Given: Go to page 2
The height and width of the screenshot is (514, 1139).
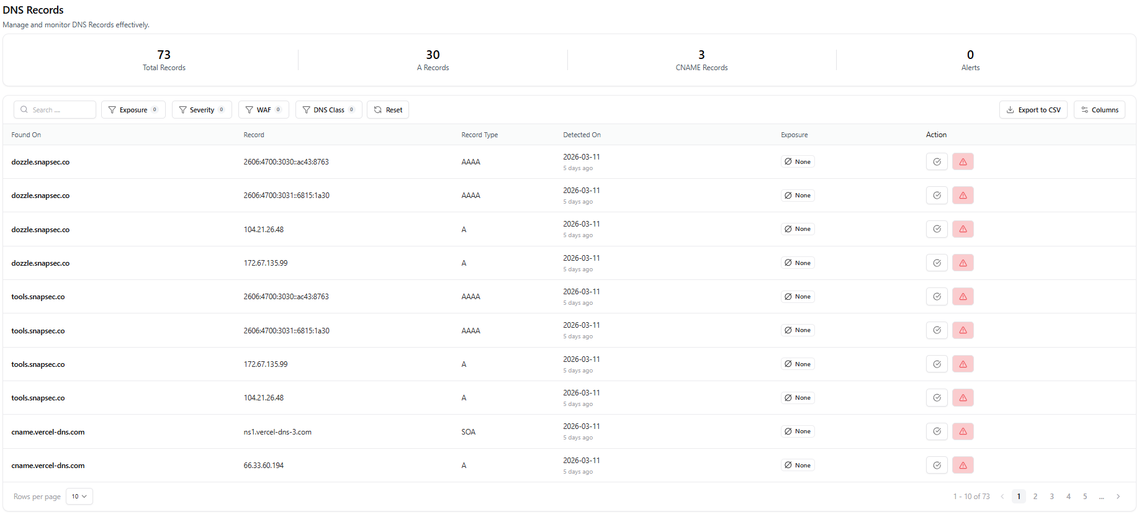Looking at the screenshot, I should tap(1035, 496).
